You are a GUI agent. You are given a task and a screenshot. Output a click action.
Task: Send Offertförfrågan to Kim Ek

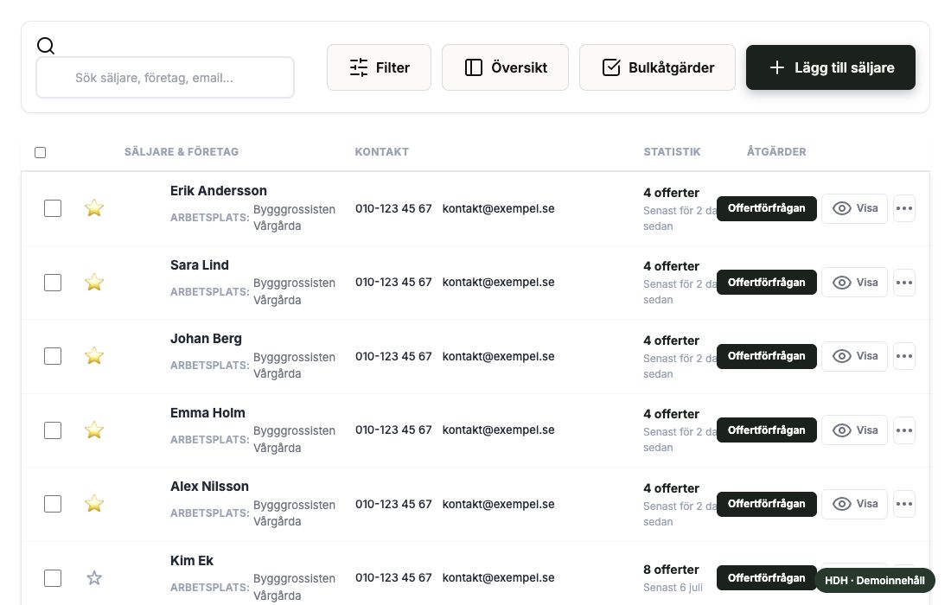pos(767,578)
